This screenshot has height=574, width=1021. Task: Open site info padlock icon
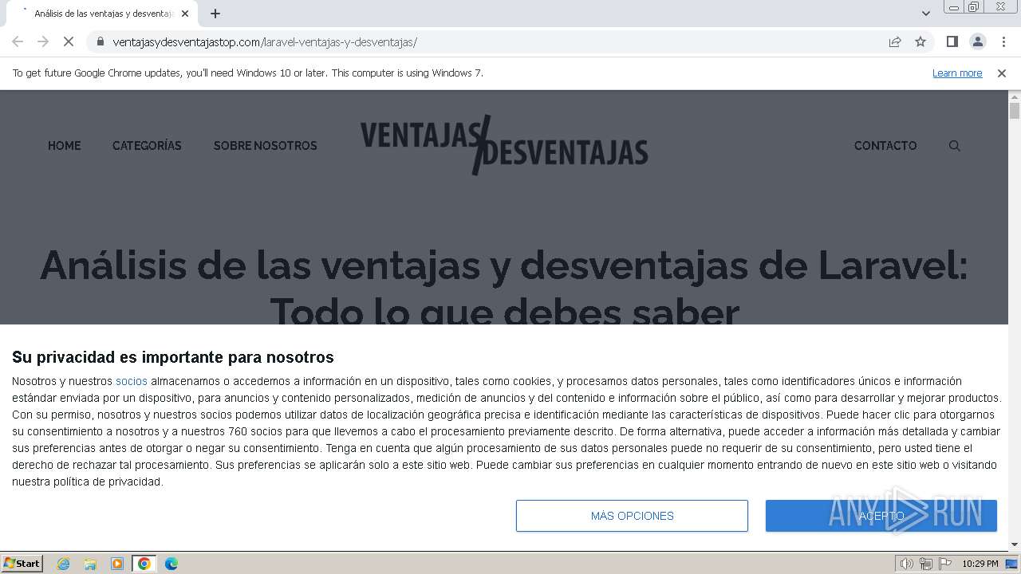(100, 42)
